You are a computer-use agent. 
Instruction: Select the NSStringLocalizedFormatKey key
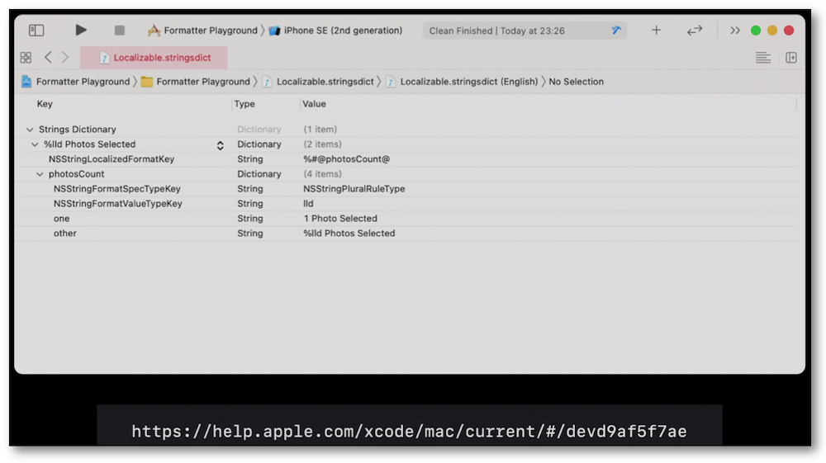tap(112, 159)
